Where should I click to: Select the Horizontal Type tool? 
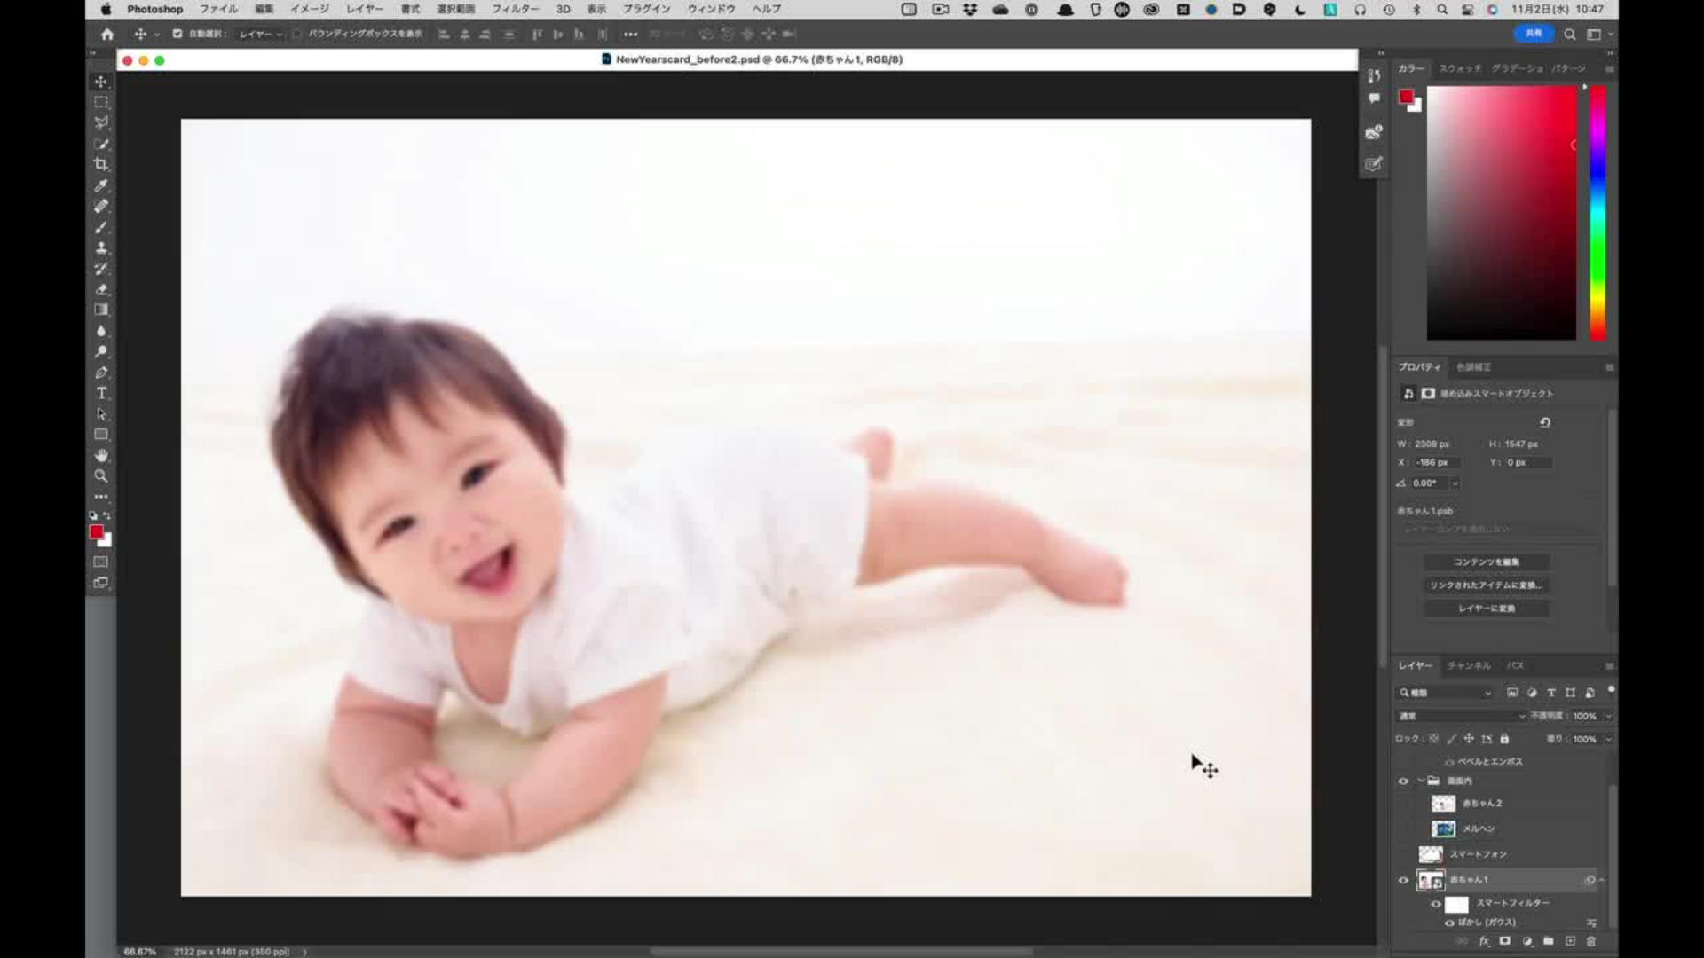tap(101, 393)
